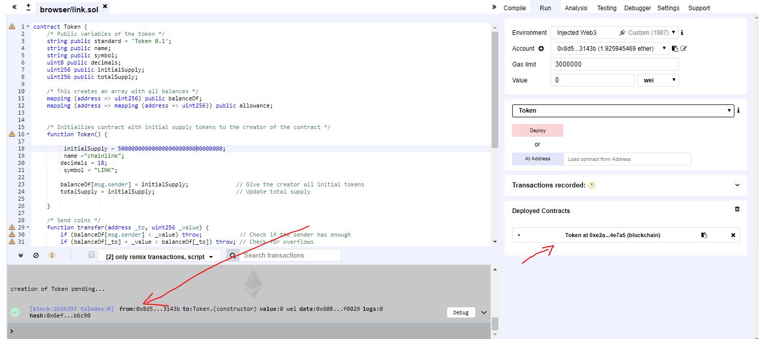Viewport: 759px width, 339px height.
Task: Close the browser/link.sol tab
Action: click(x=105, y=7)
